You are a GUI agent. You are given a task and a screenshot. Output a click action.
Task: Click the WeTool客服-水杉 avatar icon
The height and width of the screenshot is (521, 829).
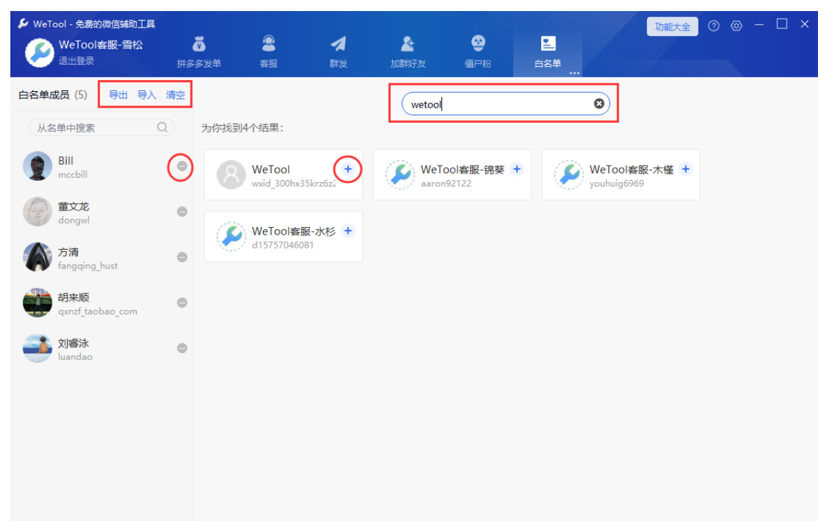tap(231, 237)
